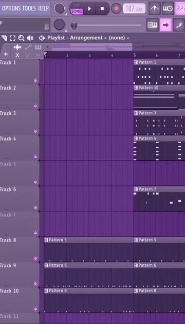Open the HELP menu

(x=43, y=8)
